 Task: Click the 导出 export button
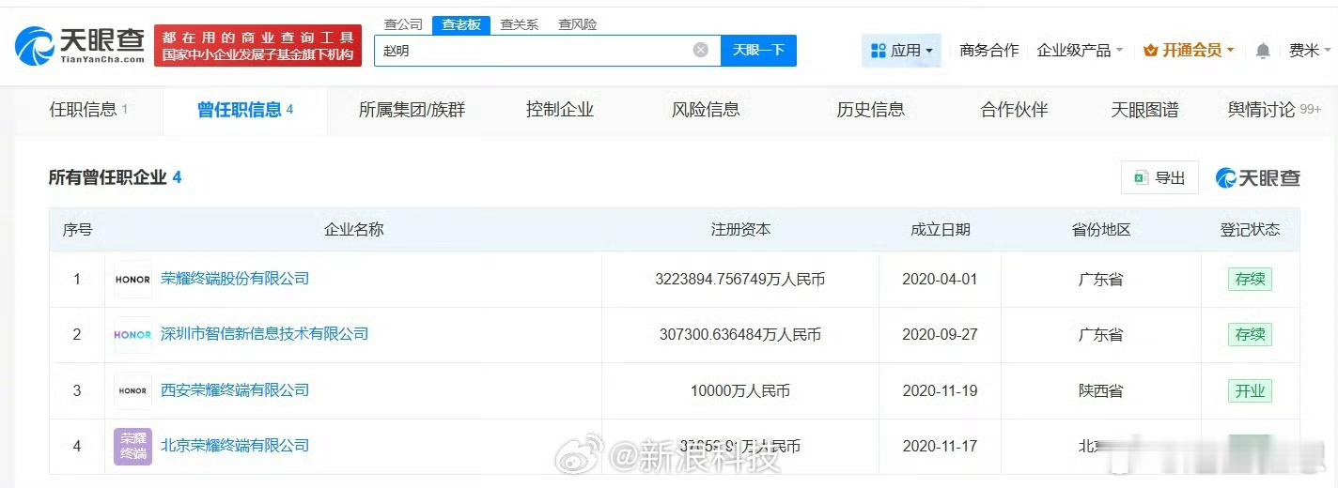[1159, 177]
